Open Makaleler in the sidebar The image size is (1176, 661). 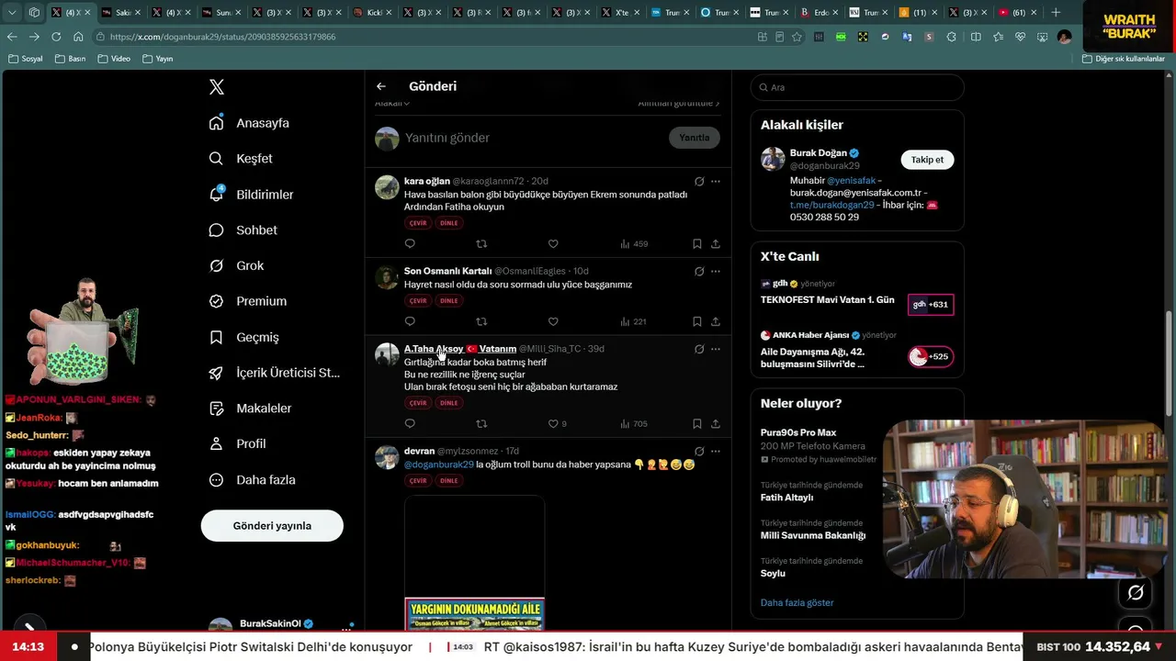250,409
